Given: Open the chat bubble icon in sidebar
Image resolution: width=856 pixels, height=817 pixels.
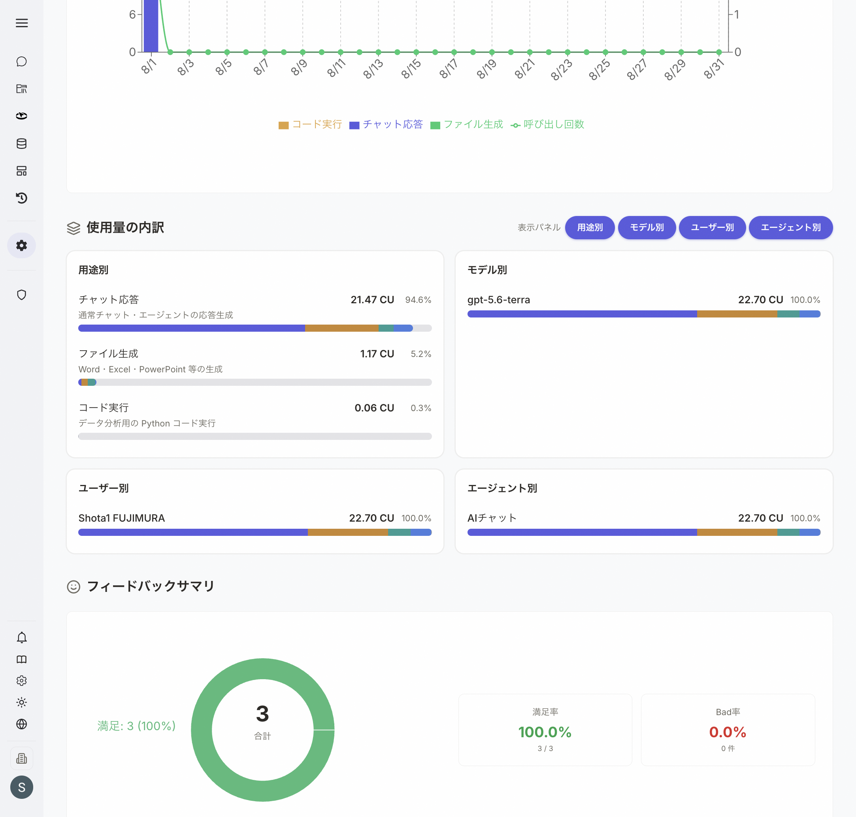Looking at the screenshot, I should point(21,62).
